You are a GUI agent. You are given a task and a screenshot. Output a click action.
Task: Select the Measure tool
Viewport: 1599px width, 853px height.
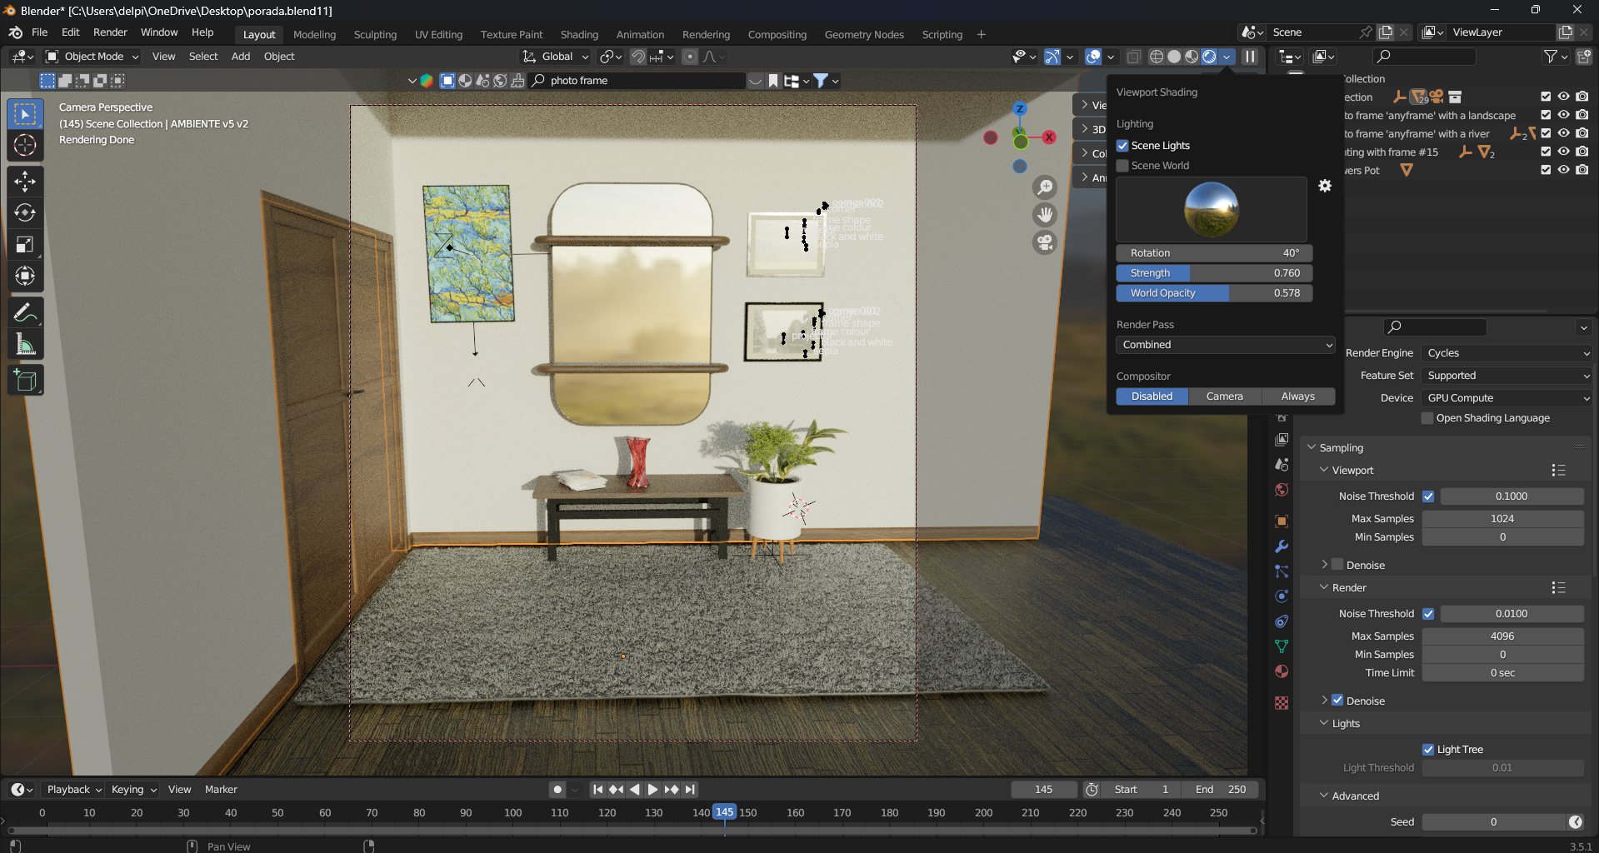(25, 344)
